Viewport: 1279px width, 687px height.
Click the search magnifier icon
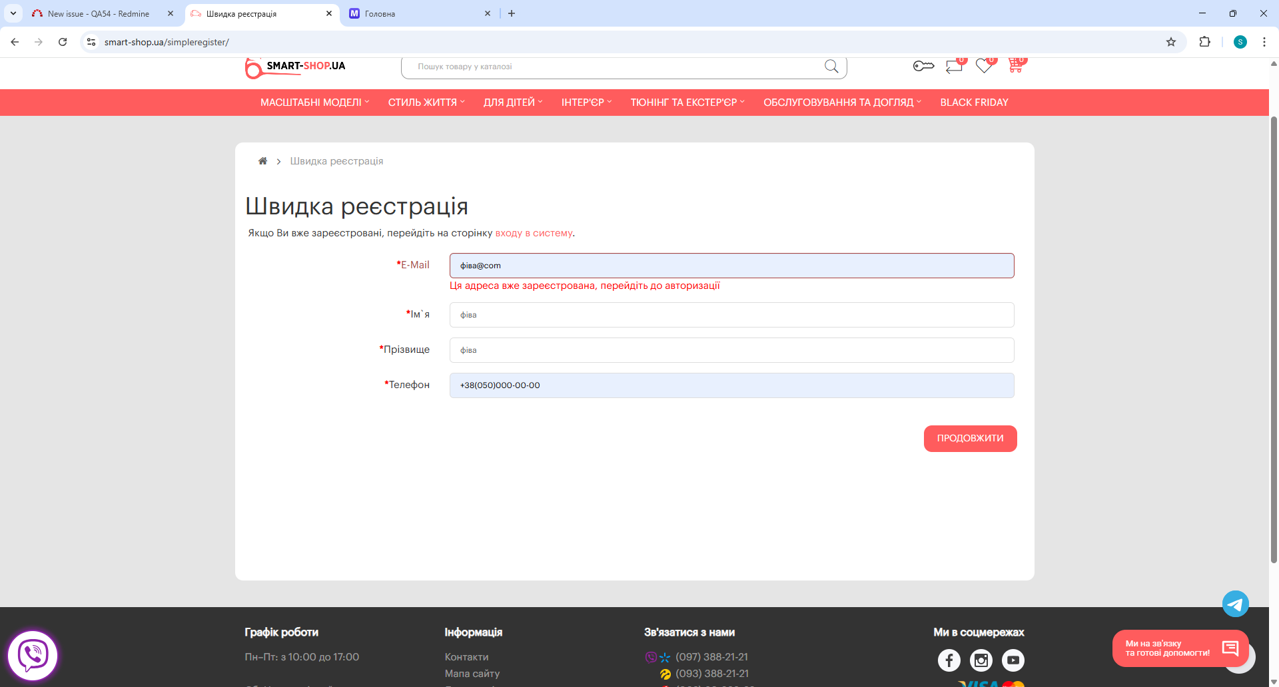pos(831,66)
